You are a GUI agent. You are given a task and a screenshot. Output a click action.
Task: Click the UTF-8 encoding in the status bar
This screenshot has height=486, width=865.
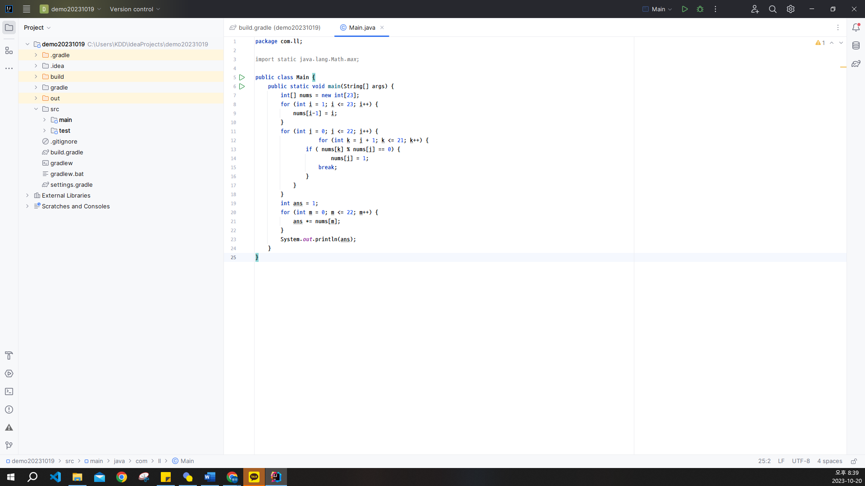pos(801,461)
